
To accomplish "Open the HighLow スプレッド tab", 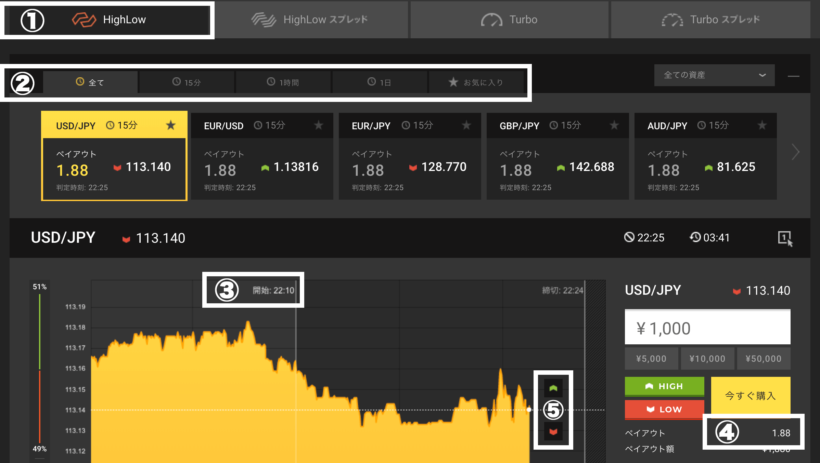I will (311, 20).
